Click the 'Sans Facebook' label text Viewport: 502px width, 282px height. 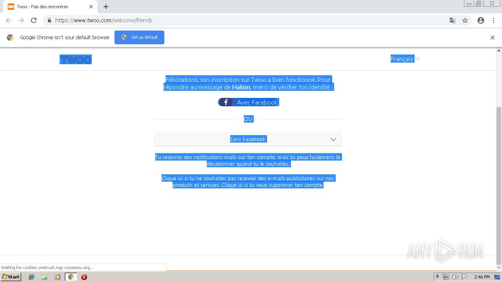248,139
